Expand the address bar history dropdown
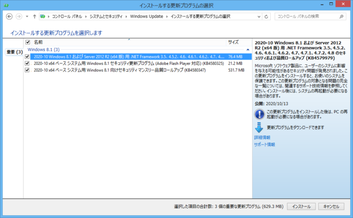Screen dimensions: 353x218 tap(259, 17)
